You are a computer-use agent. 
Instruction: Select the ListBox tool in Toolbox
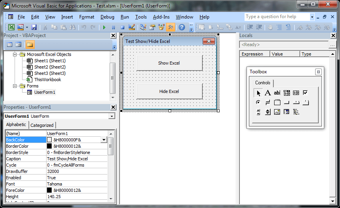pos(296,93)
